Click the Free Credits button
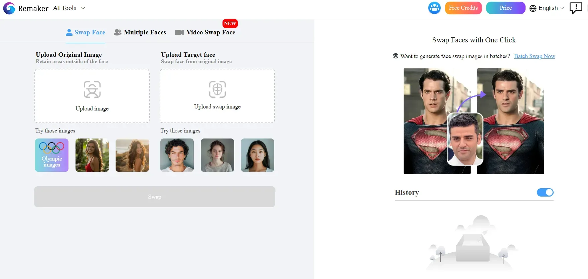The width and height of the screenshot is (588, 279). tap(463, 8)
